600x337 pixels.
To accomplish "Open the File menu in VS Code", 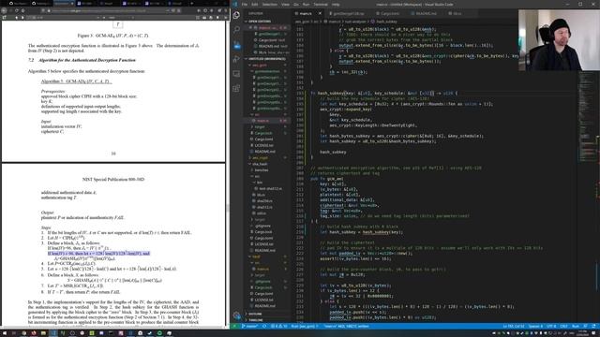I will (245, 4).
